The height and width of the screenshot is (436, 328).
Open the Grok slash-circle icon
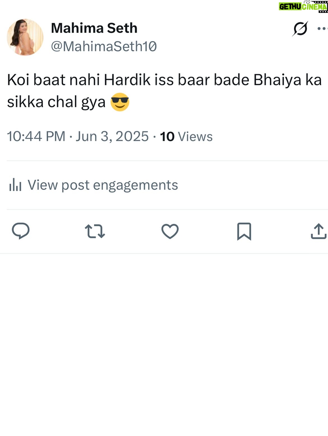pos(300,29)
